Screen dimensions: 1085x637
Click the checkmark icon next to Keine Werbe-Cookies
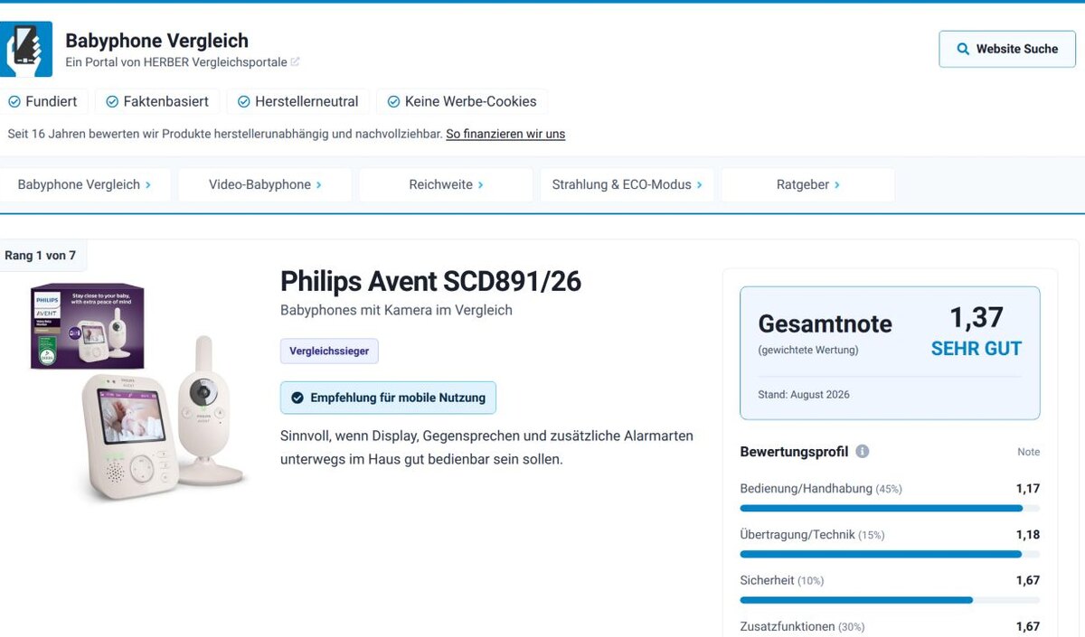(393, 101)
